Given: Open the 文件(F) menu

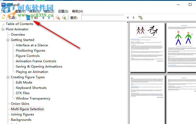Looking at the screenshot, I should click(6, 11).
